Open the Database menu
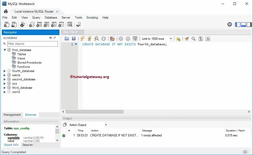 click(x=51, y=18)
